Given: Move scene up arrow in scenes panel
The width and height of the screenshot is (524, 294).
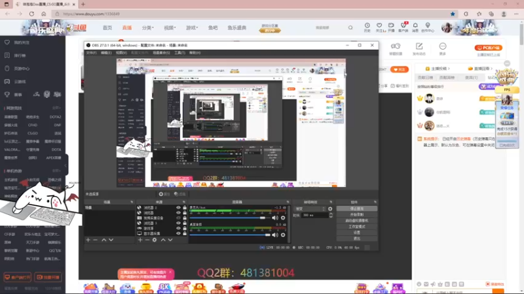Looking at the screenshot, I should pos(104,240).
